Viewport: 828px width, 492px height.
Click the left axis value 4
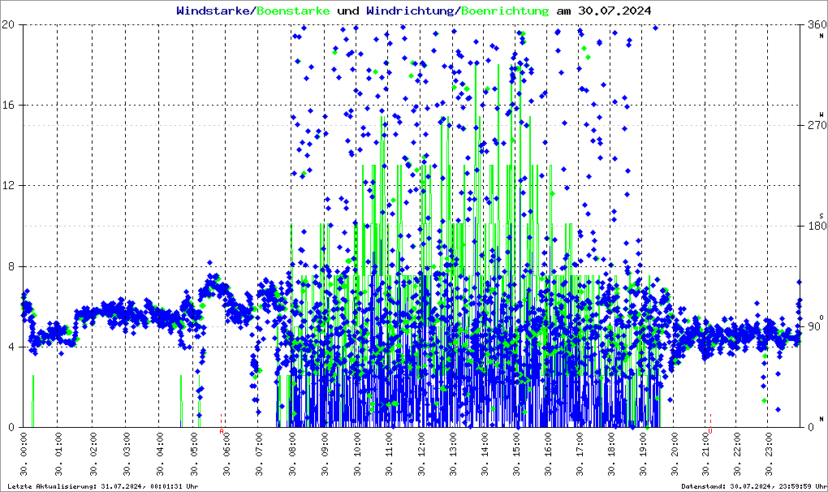pyautogui.click(x=11, y=347)
